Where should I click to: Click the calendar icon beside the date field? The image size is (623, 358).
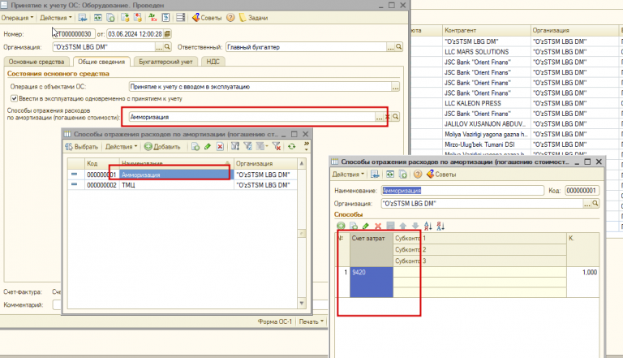point(168,34)
